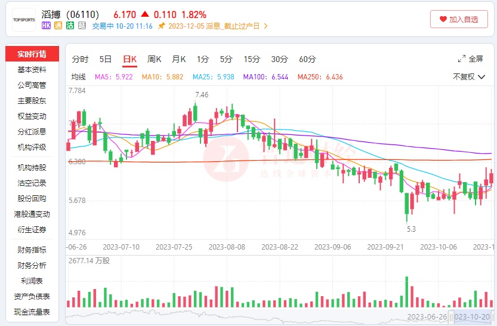Switch chart to 周K weekly view
This screenshot has width=497, height=326.
click(x=154, y=59)
